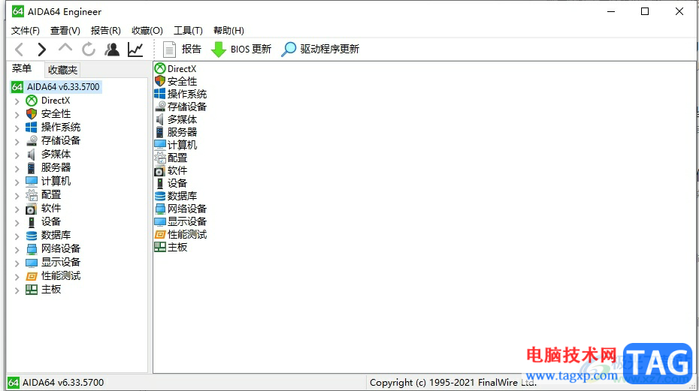Select 安全性 shield icon in left tree
Screen dimensions: 699x391
coord(32,114)
